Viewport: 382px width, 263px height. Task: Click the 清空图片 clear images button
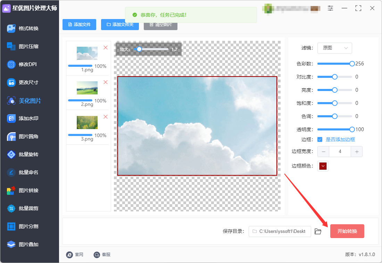(x=160, y=25)
